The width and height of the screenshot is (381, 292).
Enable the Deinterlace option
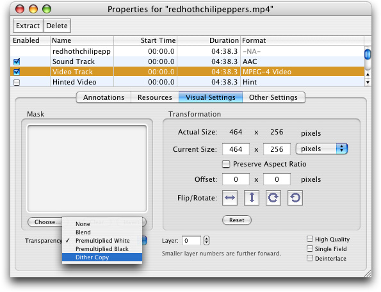pos(310,258)
